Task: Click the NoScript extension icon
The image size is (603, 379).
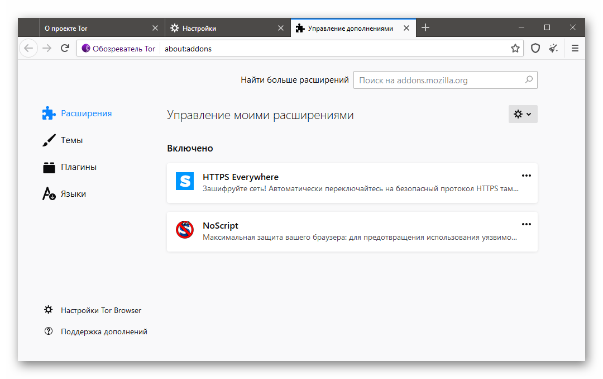Action: click(185, 230)
